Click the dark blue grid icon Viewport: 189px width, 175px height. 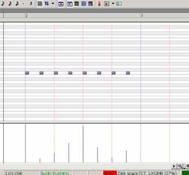pos(90,4)
